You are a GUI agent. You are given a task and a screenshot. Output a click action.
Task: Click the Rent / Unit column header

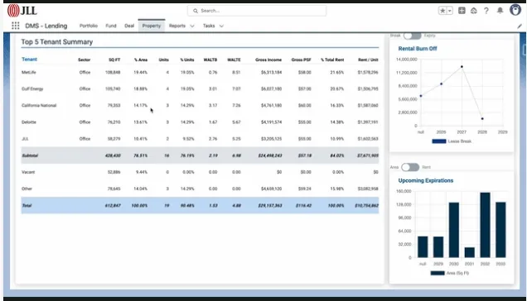pyautogui.click(x=368, y=60)
